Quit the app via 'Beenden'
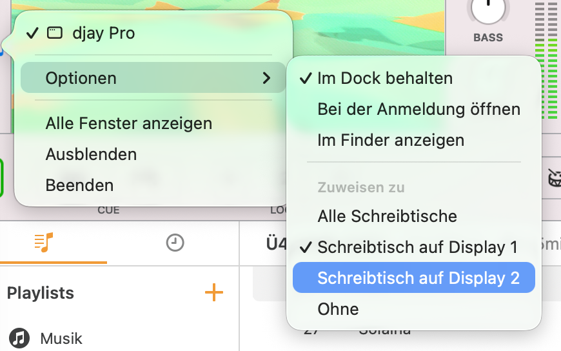561x351 pixels. (x=79, y=185)
